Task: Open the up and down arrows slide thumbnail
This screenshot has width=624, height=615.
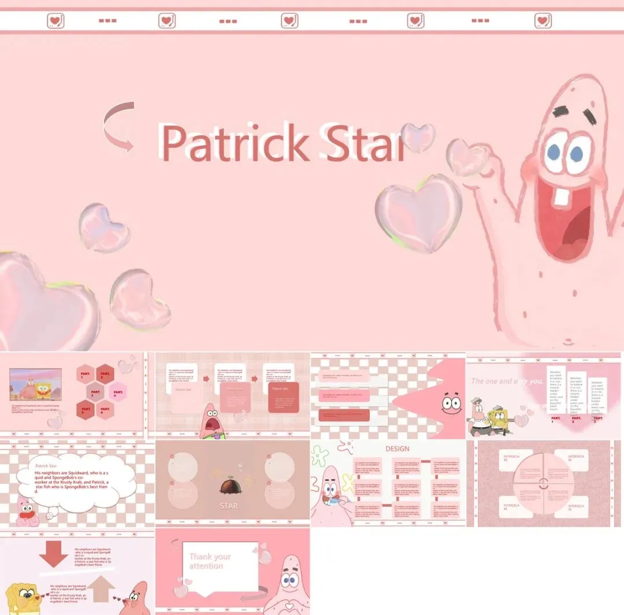Action: 77,572
